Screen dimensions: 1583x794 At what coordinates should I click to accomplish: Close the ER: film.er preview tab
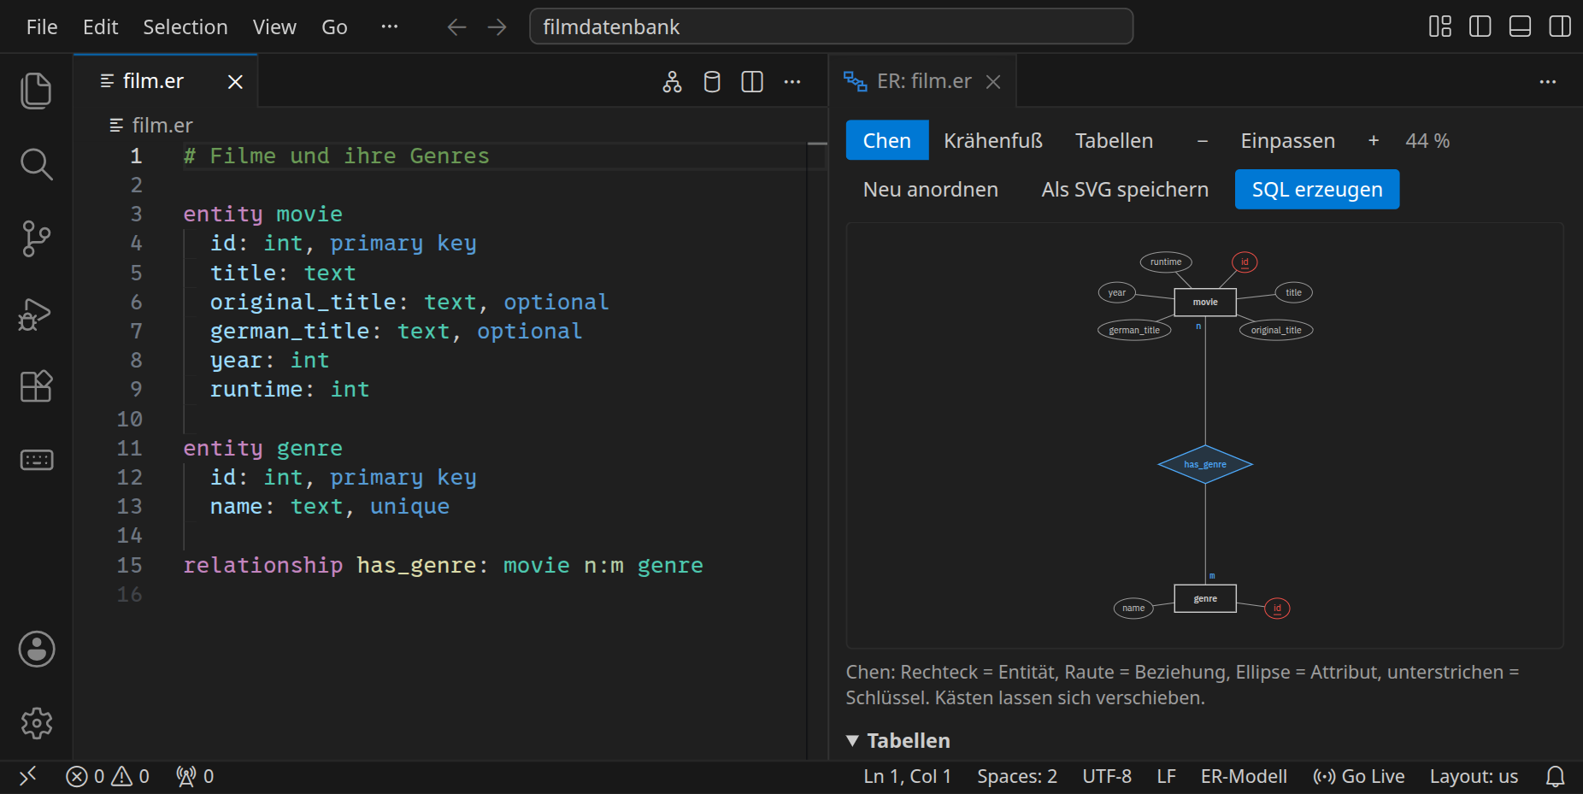(993, 82)
